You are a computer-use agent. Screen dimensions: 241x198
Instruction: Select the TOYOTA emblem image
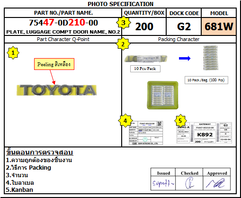click(56, 90)
